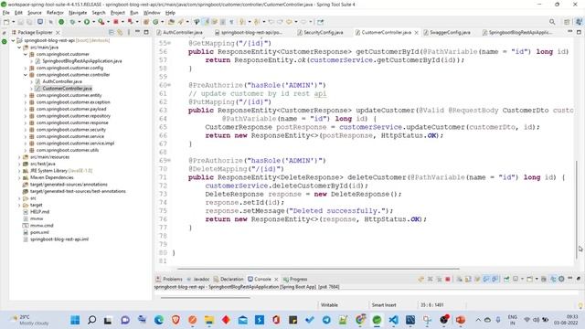Open Brave browser from taskbar
The image size is (585, 329).
(x=175, y=320)
